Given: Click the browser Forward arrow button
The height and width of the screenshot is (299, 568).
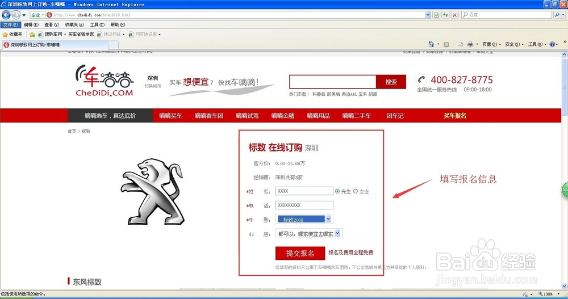Looking at the screenshot, I should [16, 15].
